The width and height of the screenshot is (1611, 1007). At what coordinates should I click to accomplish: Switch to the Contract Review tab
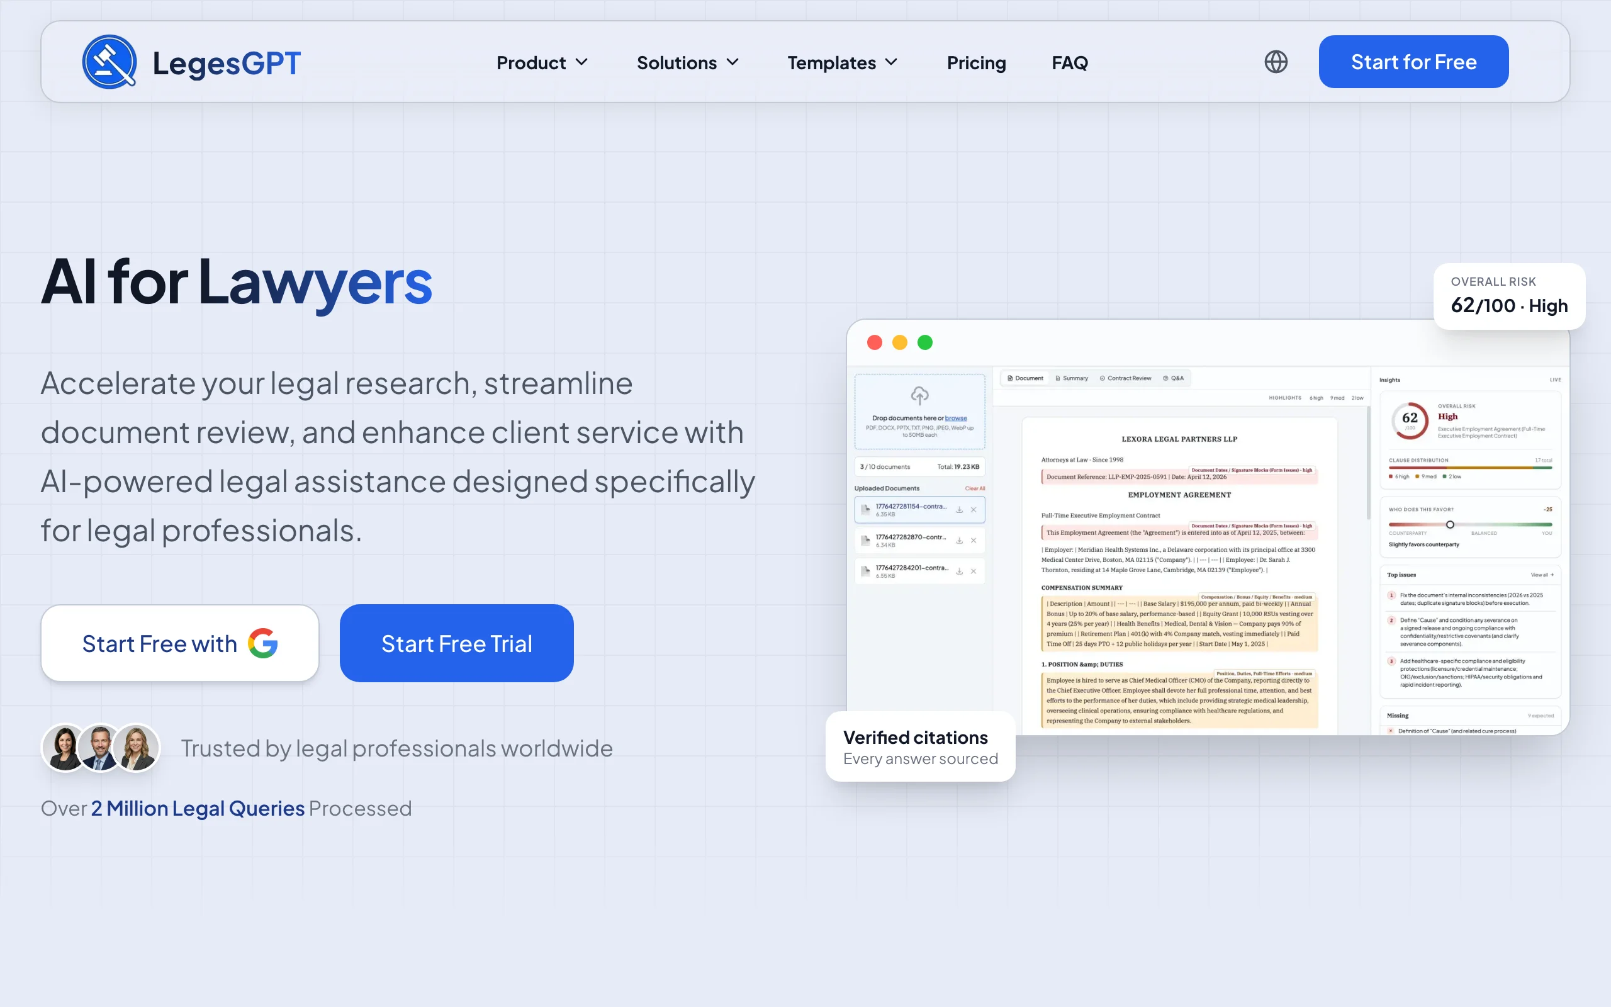(1125, 378)
